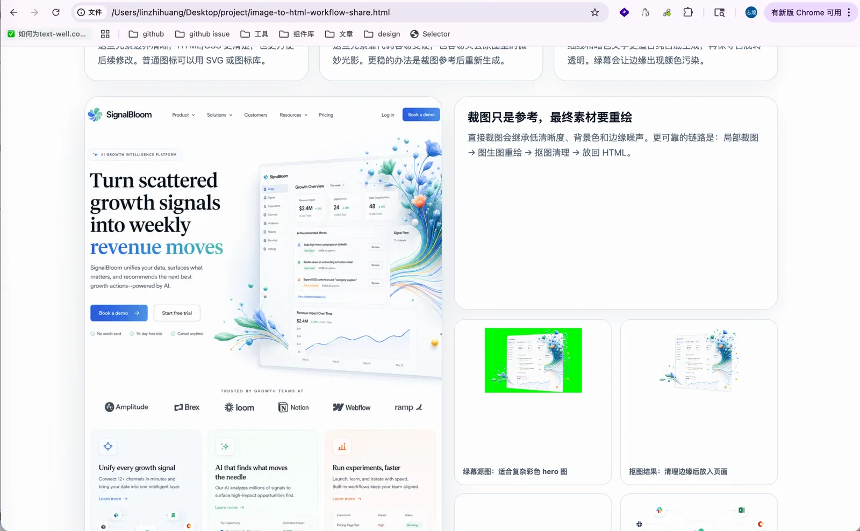
Task: Open the 工具 bookmark folder
Action: pyautogui.click(x=254, y=34)
